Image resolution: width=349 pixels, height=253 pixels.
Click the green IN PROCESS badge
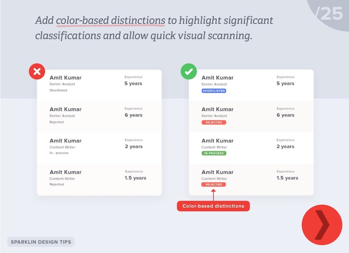214,153
